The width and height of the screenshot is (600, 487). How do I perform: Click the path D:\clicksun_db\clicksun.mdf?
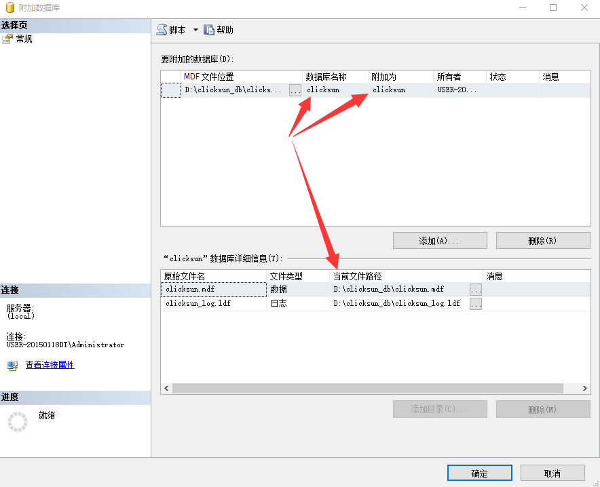(x=388, y=290)
